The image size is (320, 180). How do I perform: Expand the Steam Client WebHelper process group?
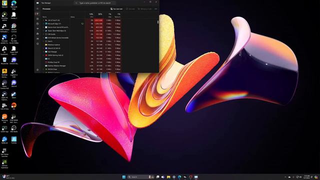click(x=43, y=30)
